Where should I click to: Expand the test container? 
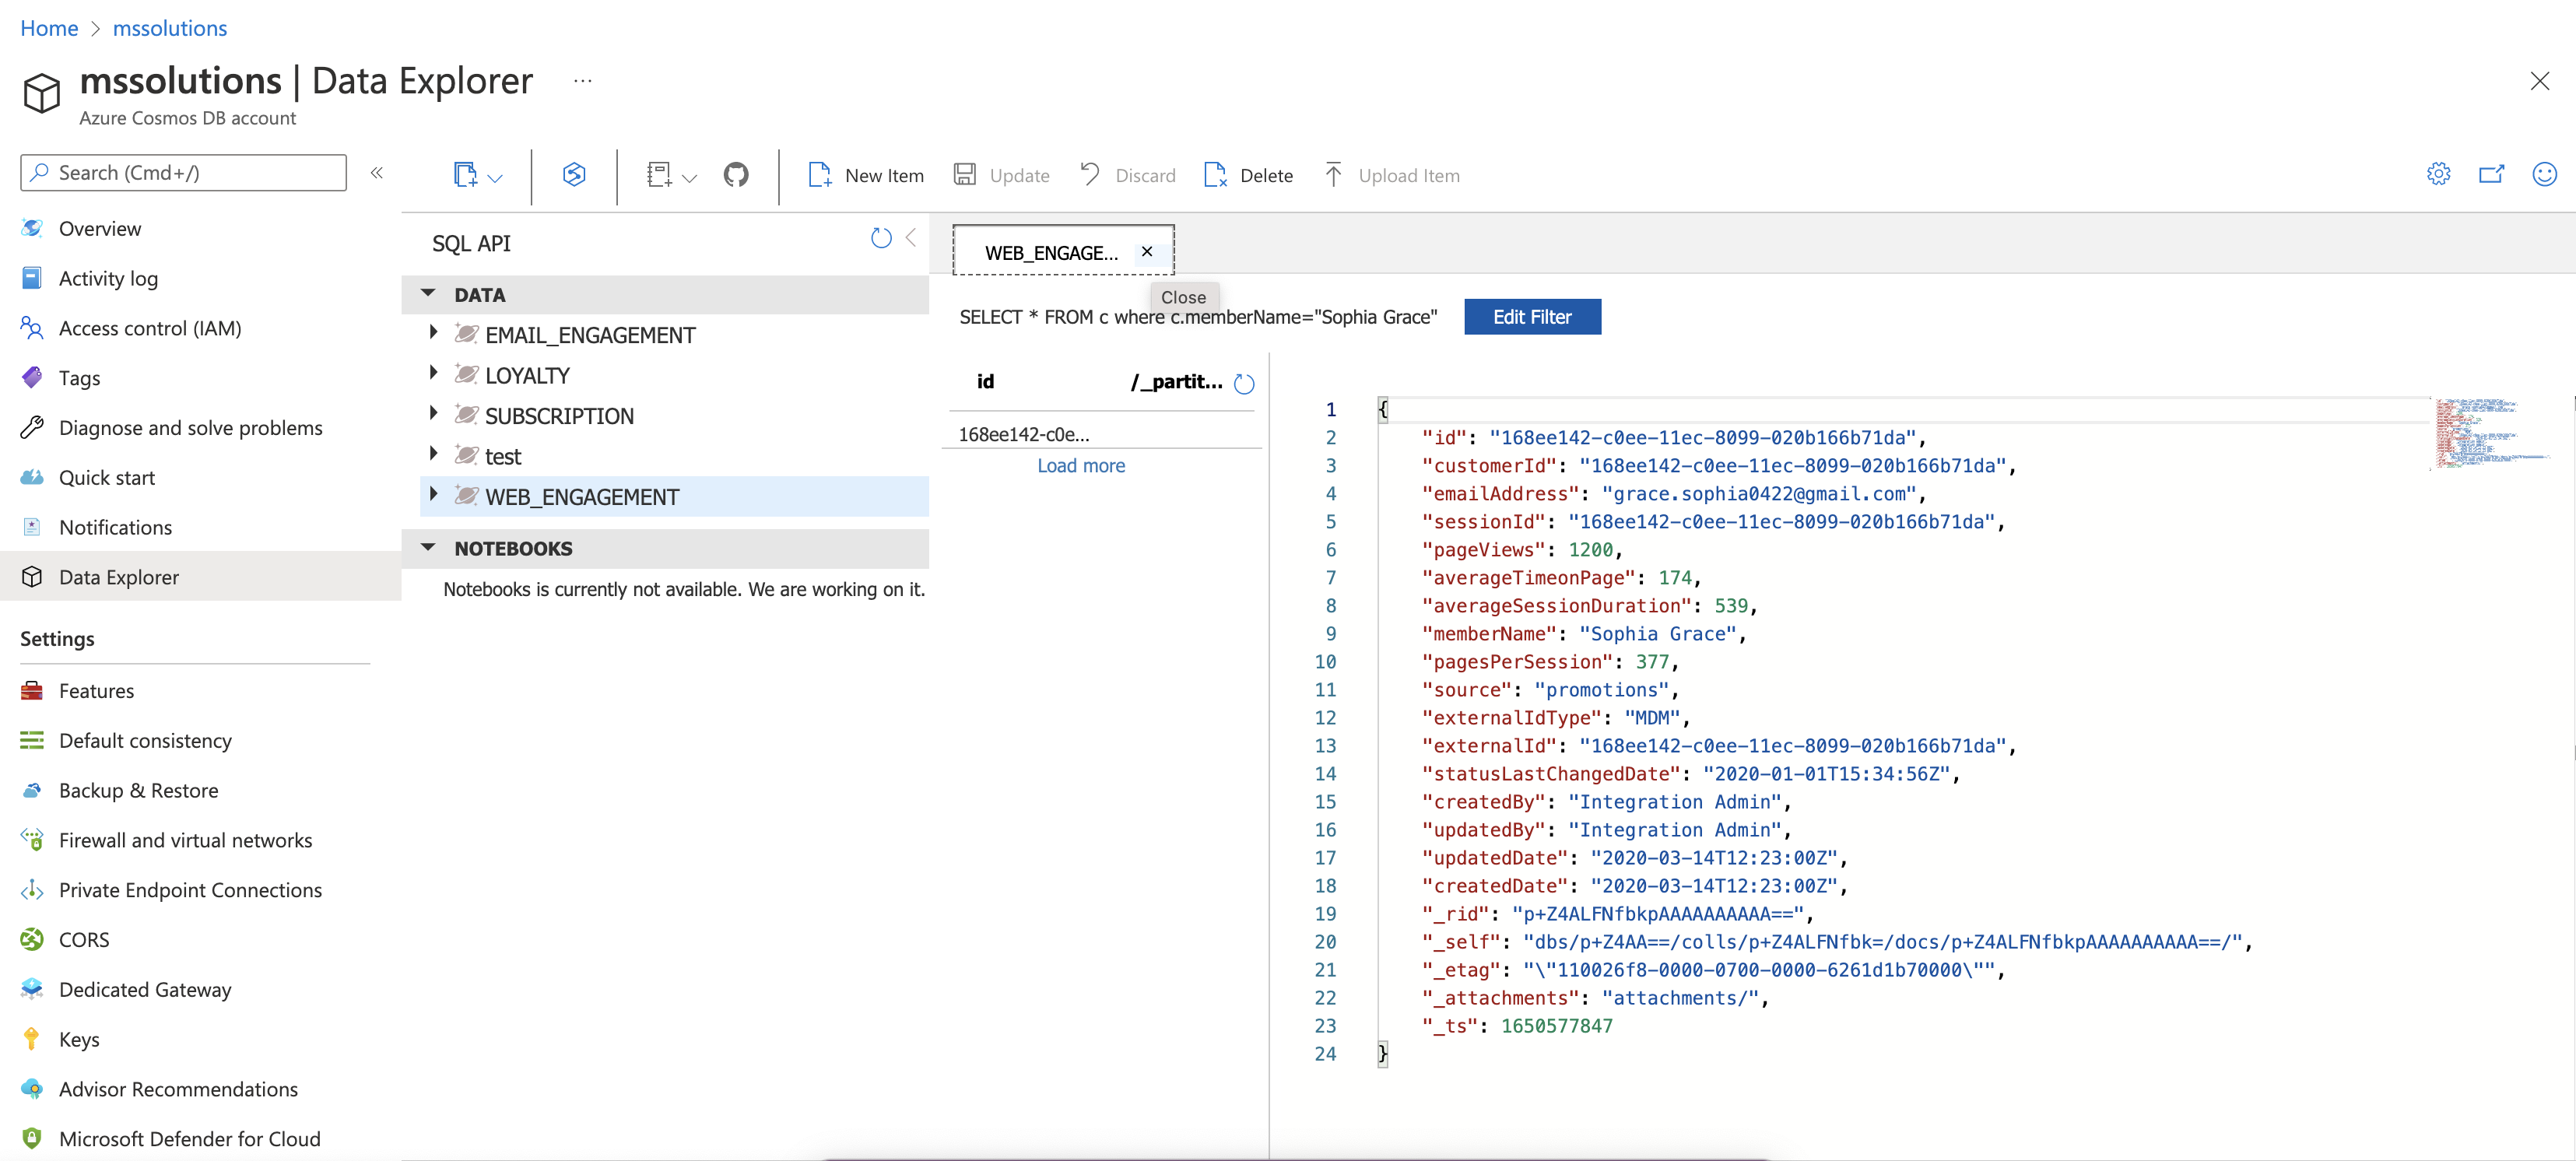point(433,454)
